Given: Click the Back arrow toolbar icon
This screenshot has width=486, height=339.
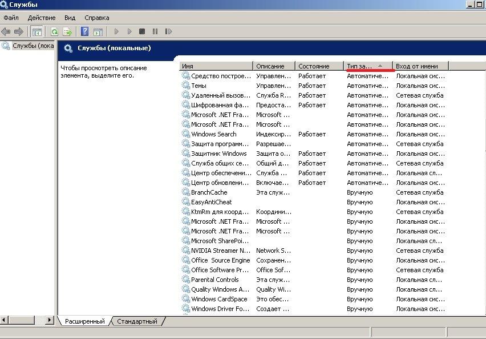Looking at the screenshot, I should (6, 31).
